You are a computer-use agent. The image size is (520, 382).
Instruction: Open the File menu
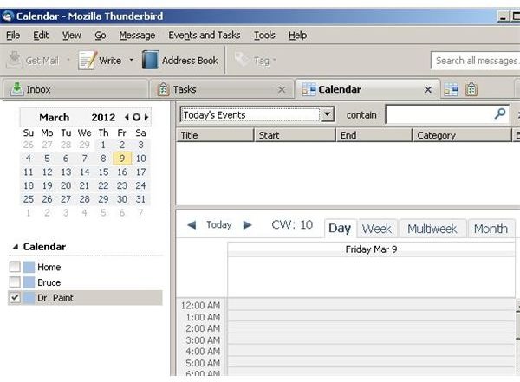pyautogui.click(x=13, y=35)
